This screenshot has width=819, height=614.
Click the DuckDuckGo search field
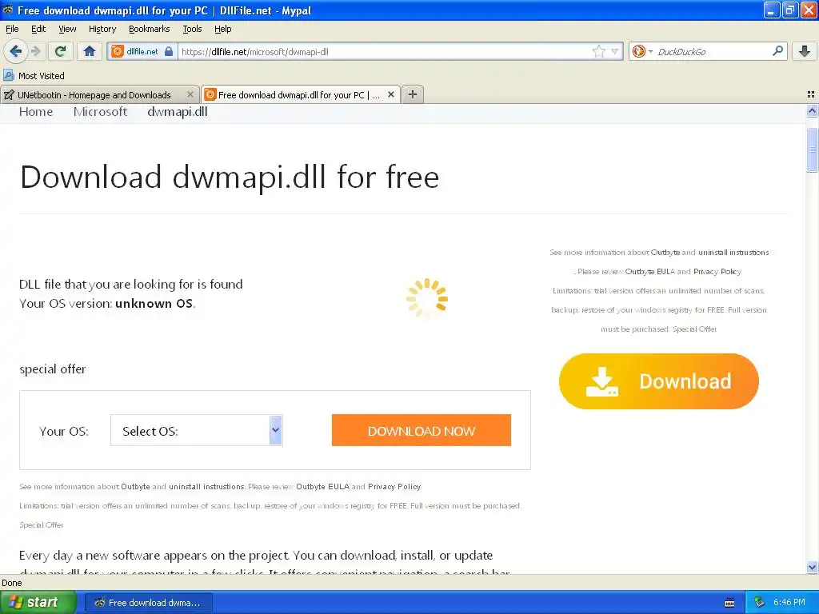pos(712,51)
